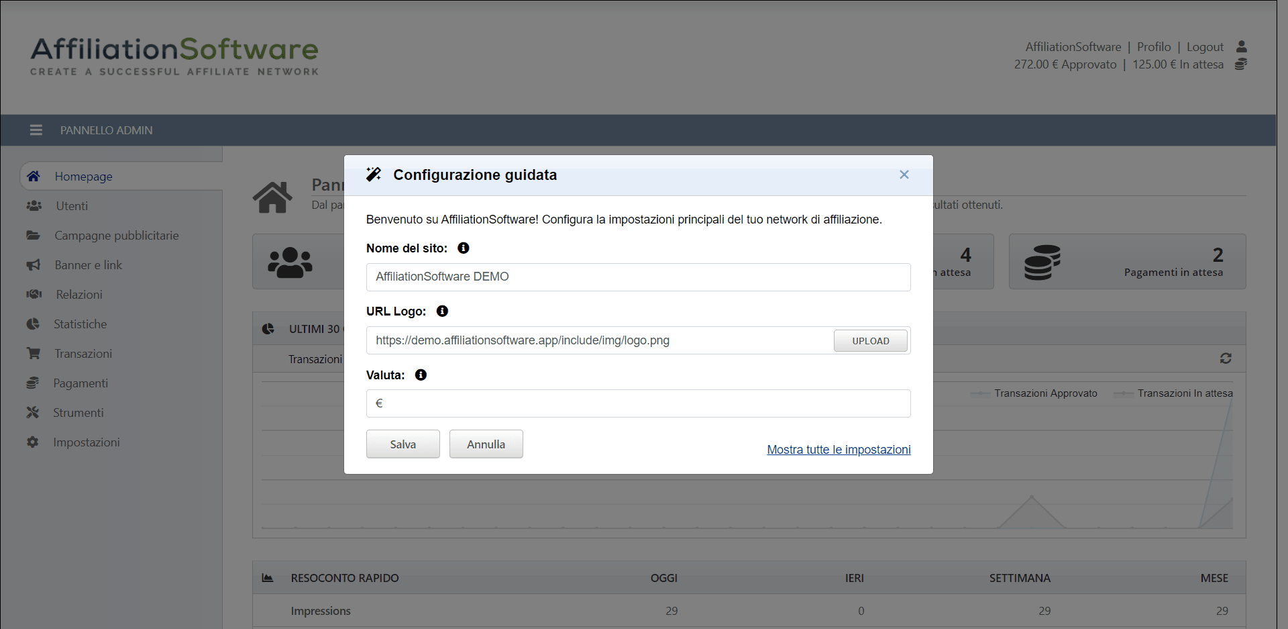The image size is (1288, 629).
Task: Select Impostazioni in the sidebar
Action: tap(87, 442)
